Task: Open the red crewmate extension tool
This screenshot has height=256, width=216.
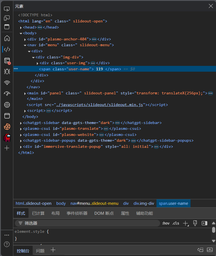Action: point(7,138)
